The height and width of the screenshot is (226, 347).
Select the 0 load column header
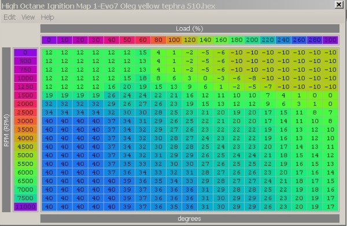click(x=49, y=40)
